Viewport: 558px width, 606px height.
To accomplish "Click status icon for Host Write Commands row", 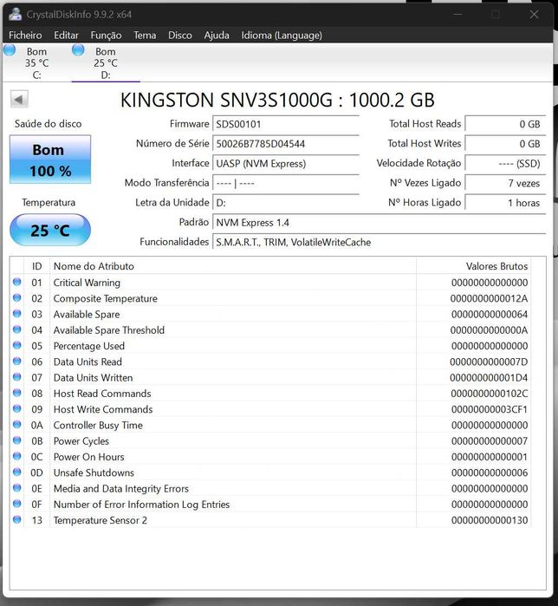I will pos(17,408).
